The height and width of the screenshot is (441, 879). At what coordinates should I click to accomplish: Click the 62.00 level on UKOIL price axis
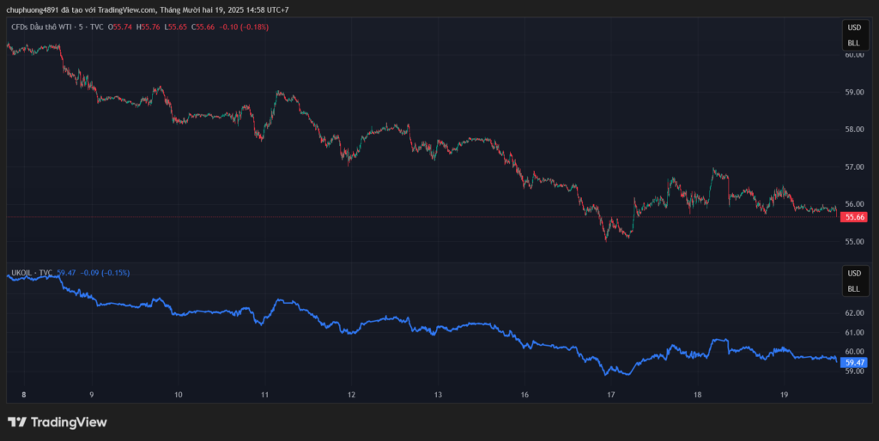(x=853, y=314)
